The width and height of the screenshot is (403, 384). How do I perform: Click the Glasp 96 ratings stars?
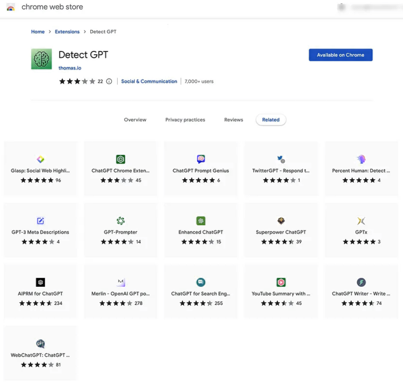pyautogui.click(x=37, y=180)
